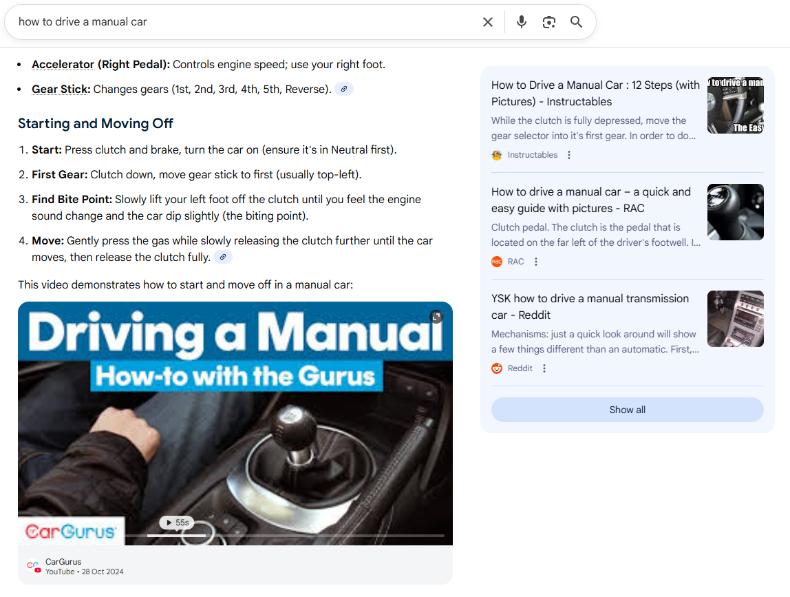Clear the search box with the X icon

487,22
